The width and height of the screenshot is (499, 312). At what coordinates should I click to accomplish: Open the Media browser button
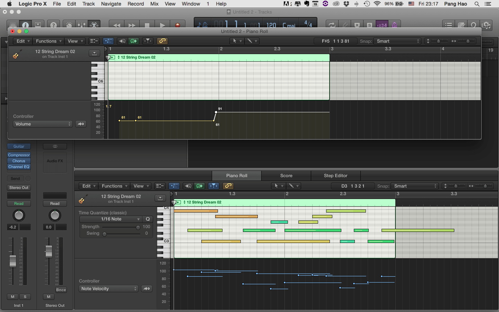(486, 25)
